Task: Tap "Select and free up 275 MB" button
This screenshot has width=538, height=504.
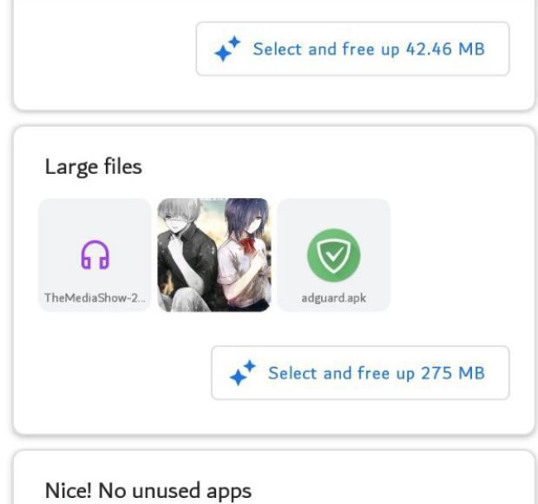Action: coord(360,373)
